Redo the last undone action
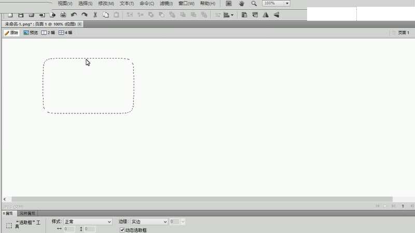The height and width of the screenshot is (233, 415). tap(85, 15)
